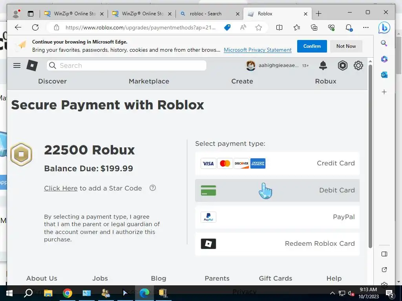Open the Roblox hamburger navigation menu
The image size is (402, 301).
pos(17,65)
